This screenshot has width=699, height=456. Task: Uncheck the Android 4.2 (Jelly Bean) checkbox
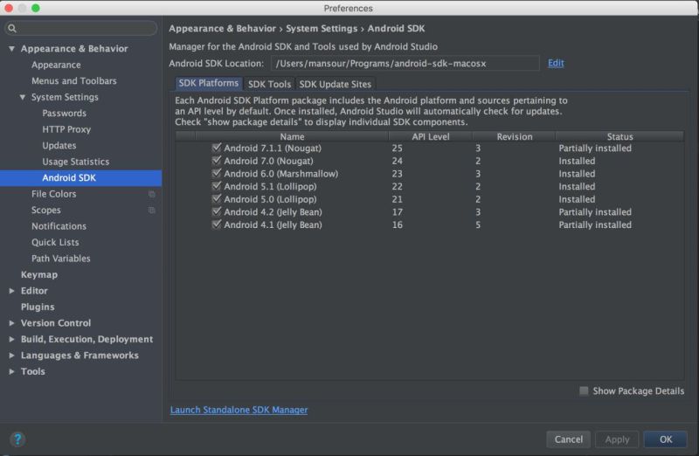coord(217,211)
